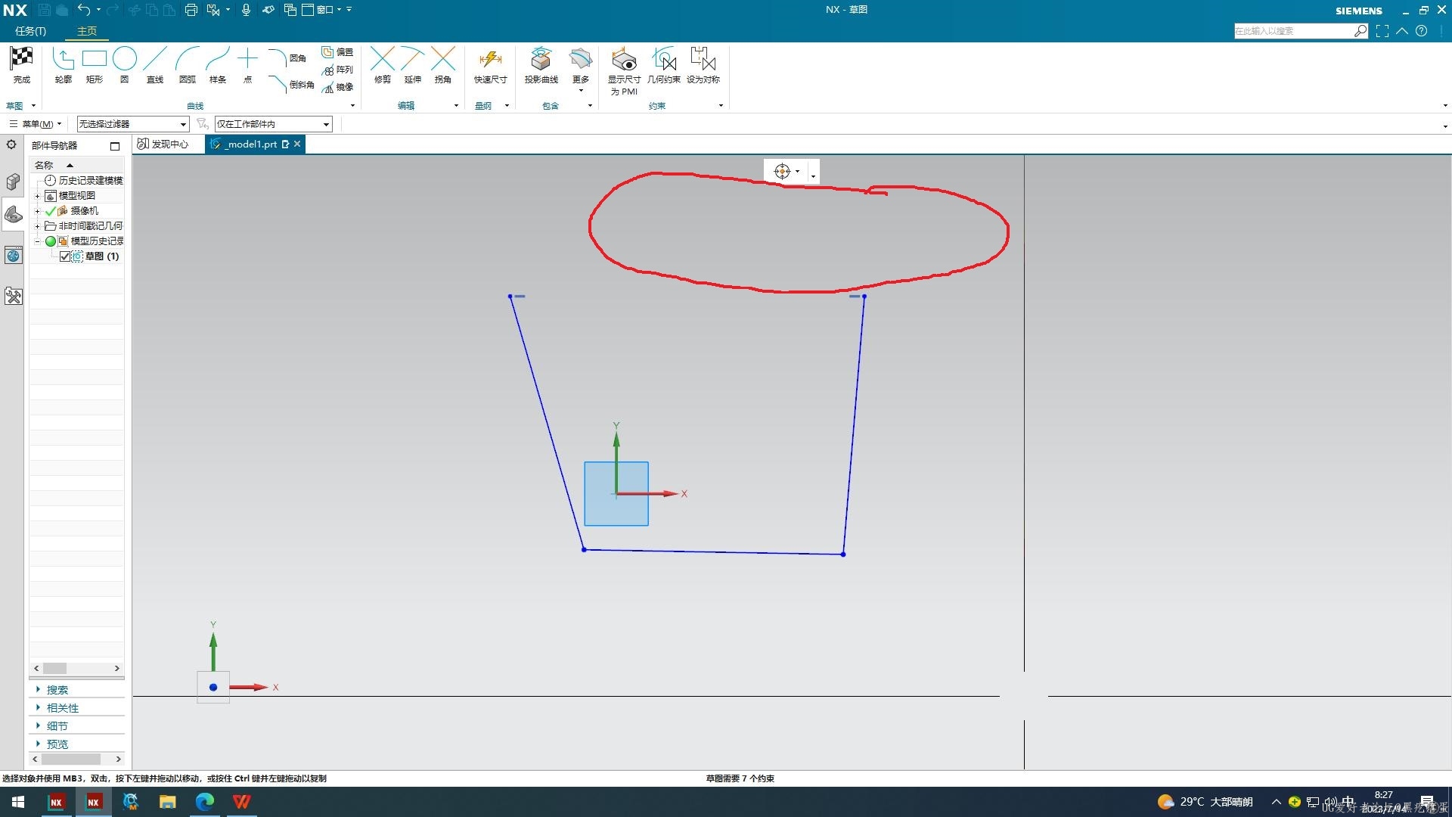1452x817 pixels.
Task: Switch to the 主页 ribbon tab
Action: coord(87,31)
